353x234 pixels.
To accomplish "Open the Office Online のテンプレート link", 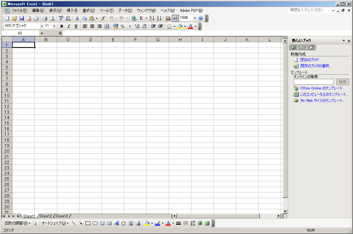I will [321, 88].
